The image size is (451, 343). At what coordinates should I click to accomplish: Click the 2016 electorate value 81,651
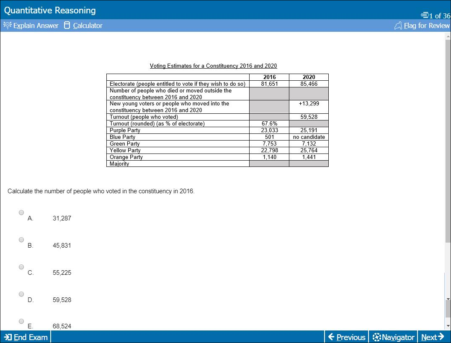tap(270, 84)
